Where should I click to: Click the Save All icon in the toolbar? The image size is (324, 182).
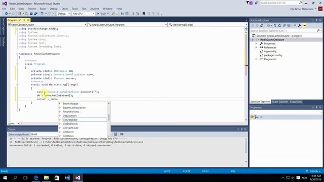[36, 14]
